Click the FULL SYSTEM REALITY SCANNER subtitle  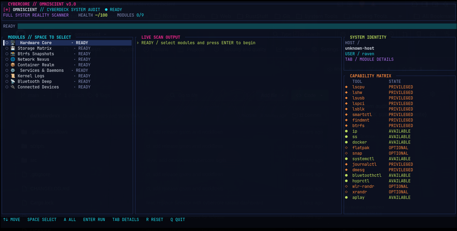(36, 15)
